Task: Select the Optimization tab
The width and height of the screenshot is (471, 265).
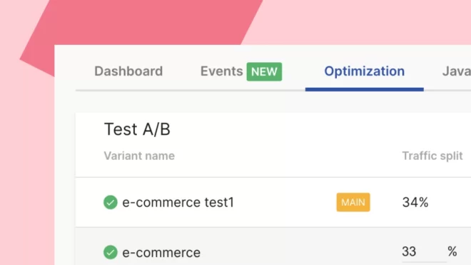Action: pyautogui.click(x=365, y=71)
